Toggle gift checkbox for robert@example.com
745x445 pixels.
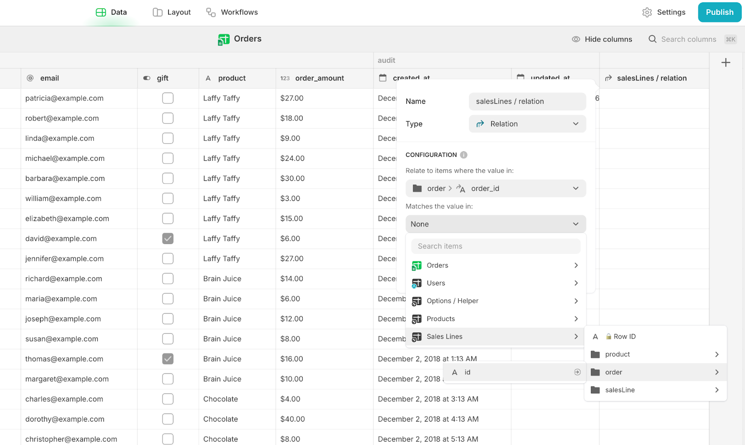point(168,118)
